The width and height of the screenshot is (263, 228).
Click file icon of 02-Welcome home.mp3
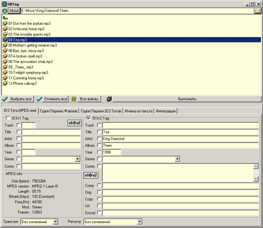tap(5, 29)
